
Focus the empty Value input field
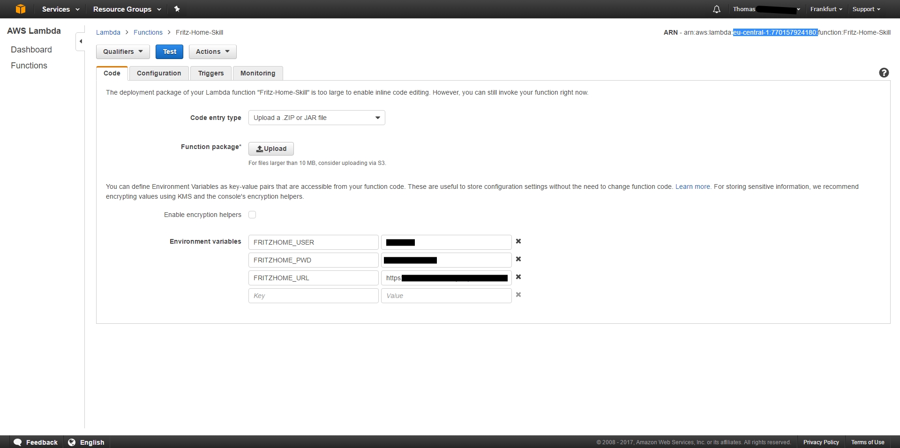446,296
